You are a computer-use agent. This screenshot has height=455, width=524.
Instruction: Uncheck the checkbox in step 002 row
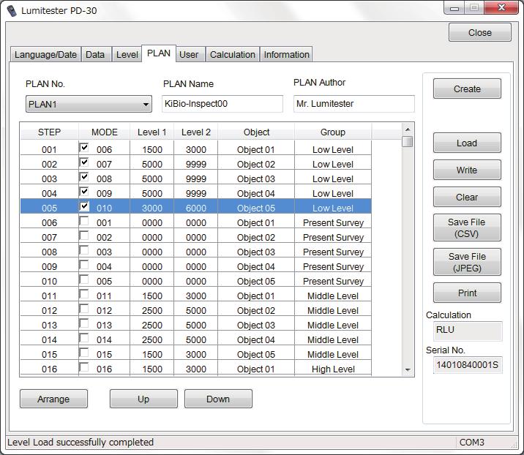point(84,162)
